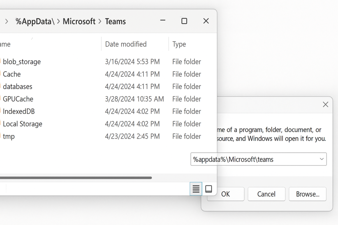
Task: Click the horizontal scrollbar thumb
Action: click(x=76, y=178)
